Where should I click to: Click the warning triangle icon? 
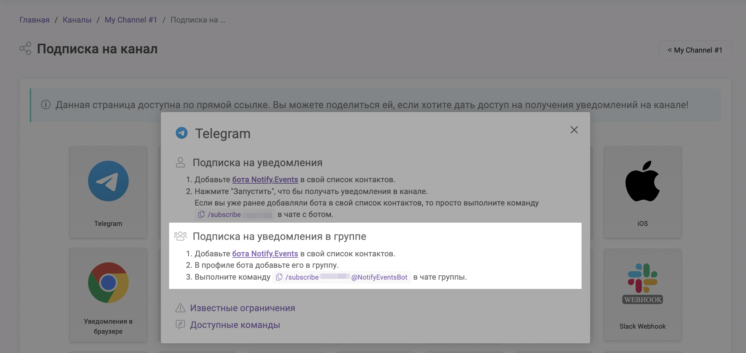pos(180,308)
